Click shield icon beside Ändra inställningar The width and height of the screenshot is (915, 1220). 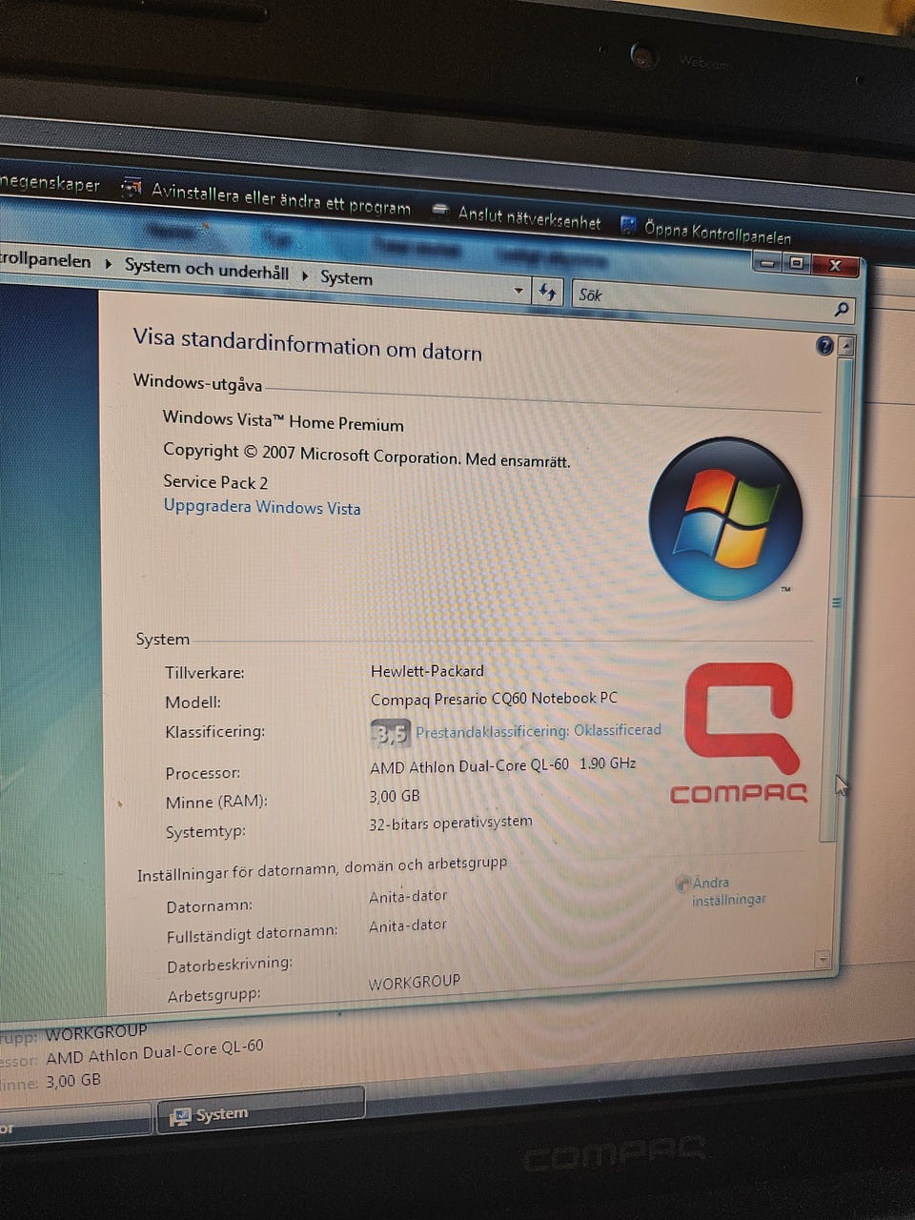coord(682,884)
